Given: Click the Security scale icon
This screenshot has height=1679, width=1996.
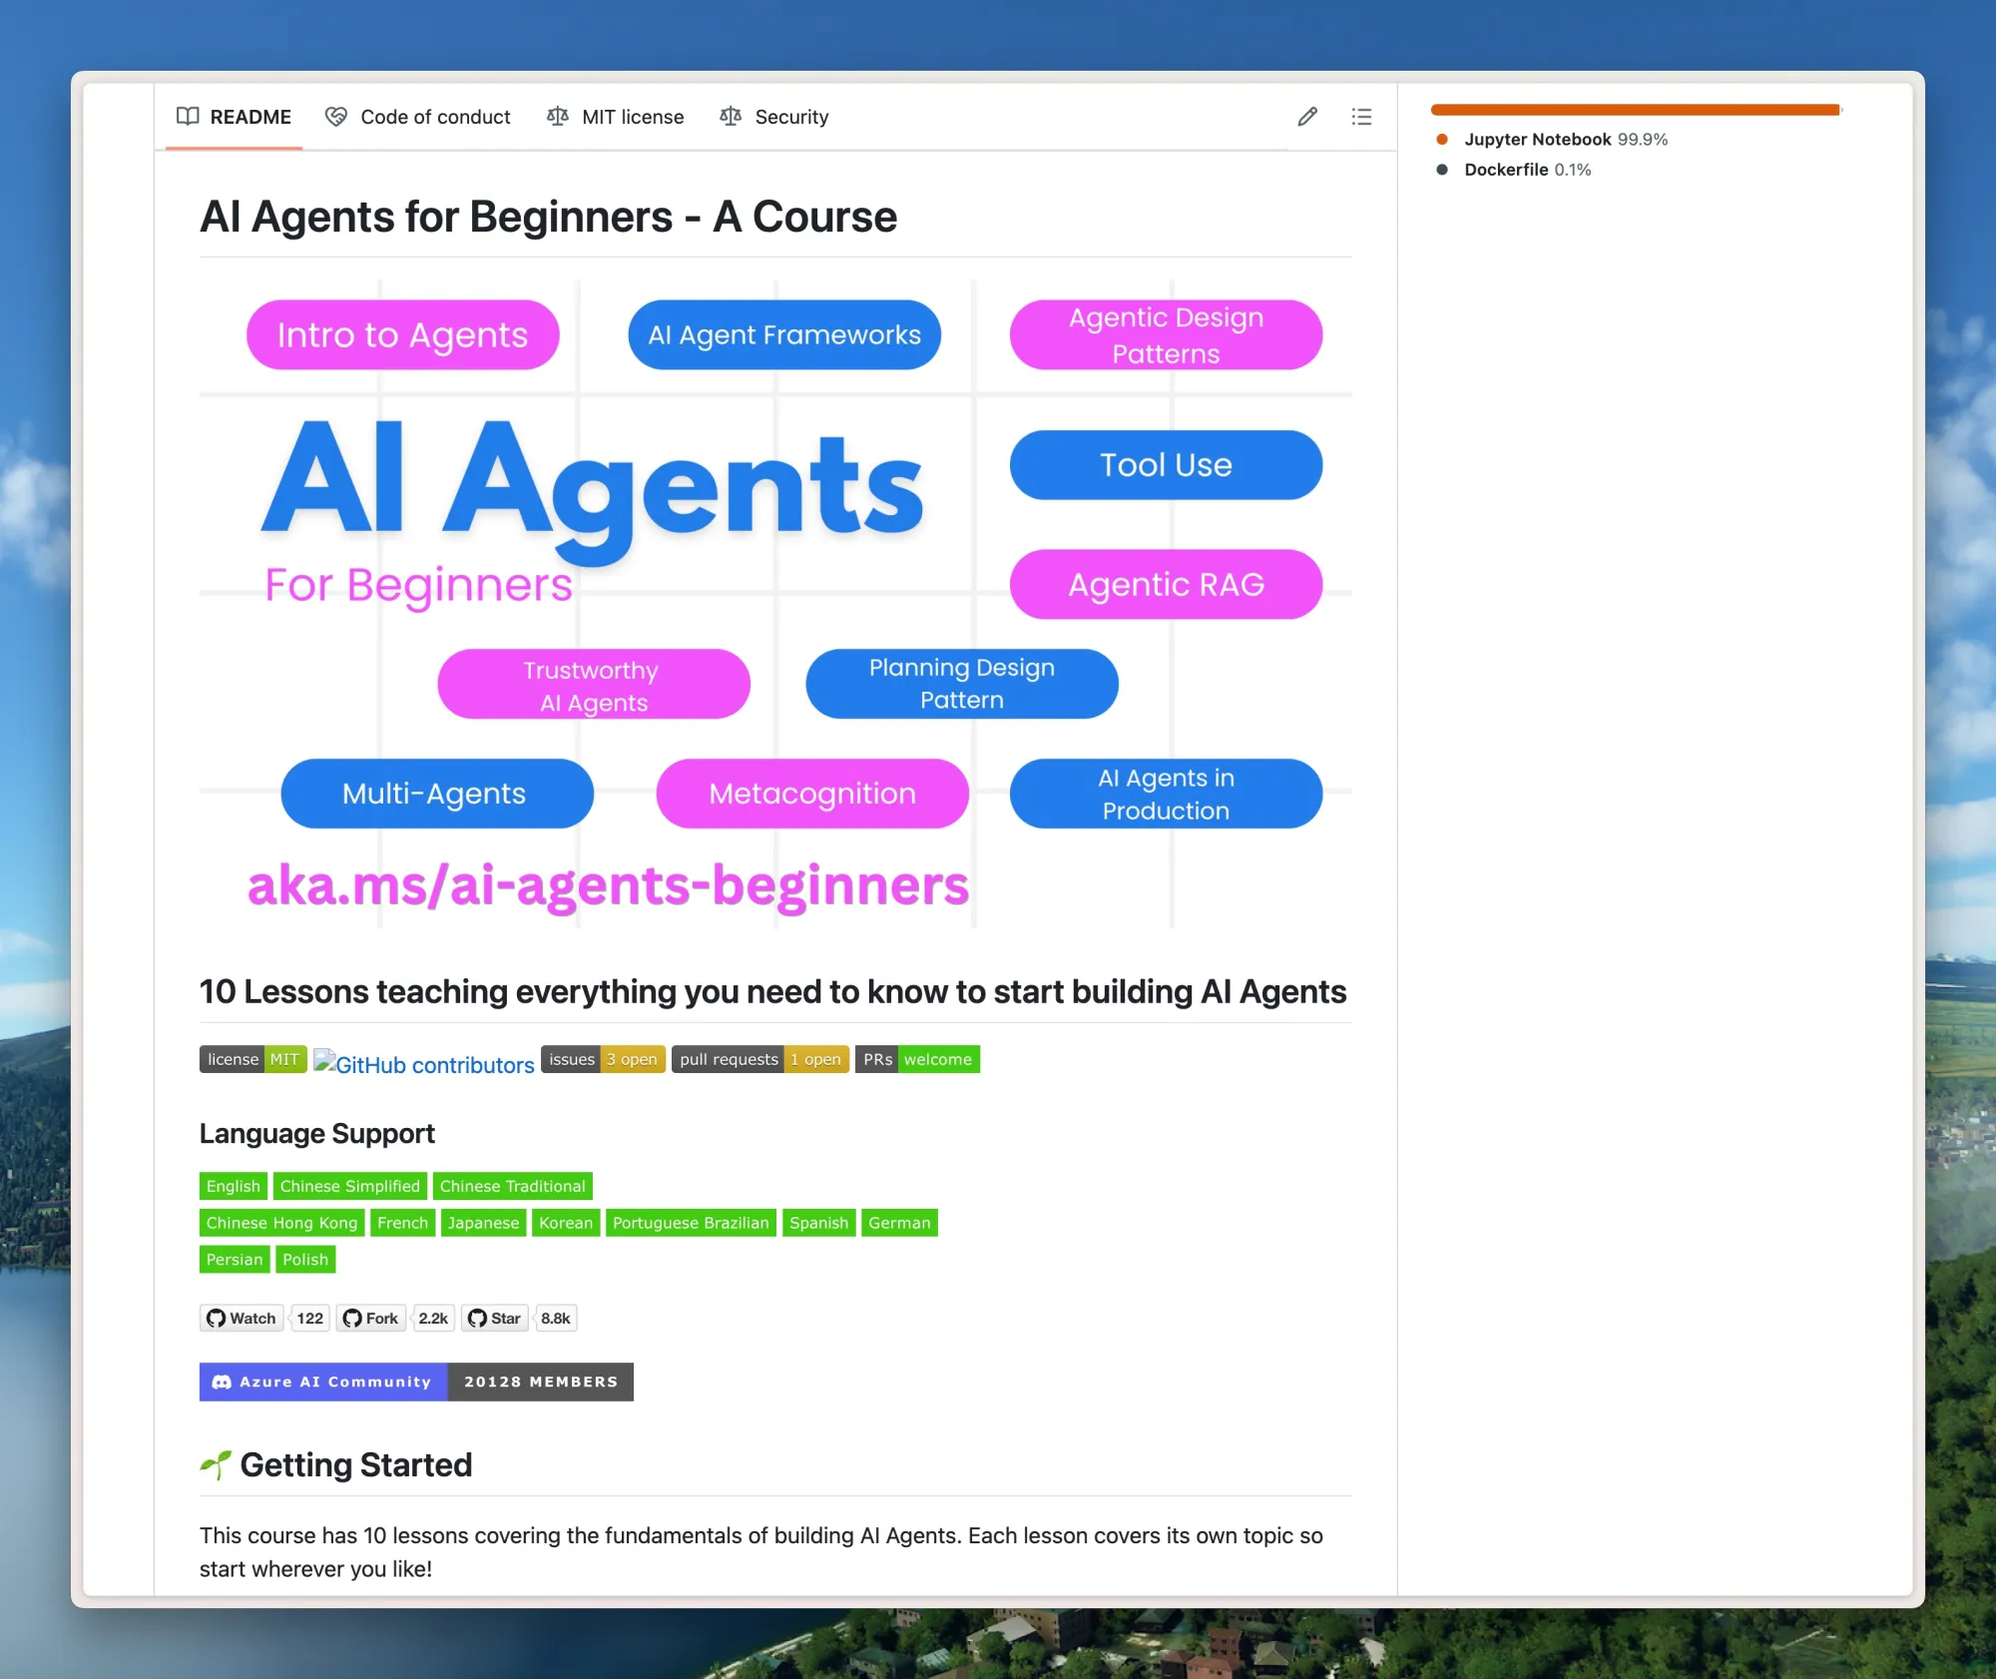Looking at the screenshot, I should pos(731,117).
